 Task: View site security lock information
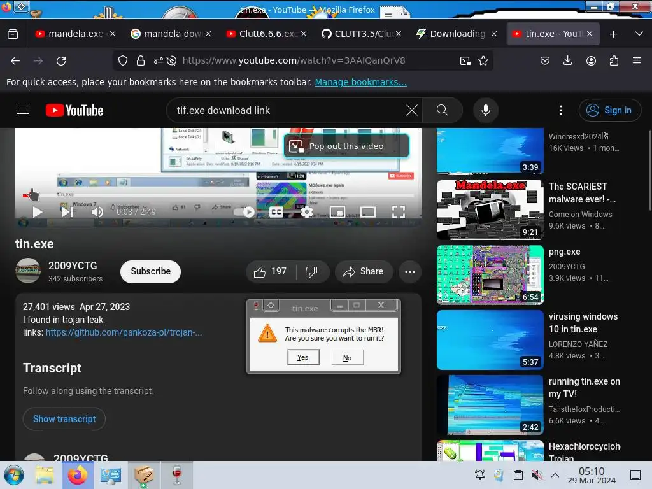pyautogui.click(x=141, y=61)
